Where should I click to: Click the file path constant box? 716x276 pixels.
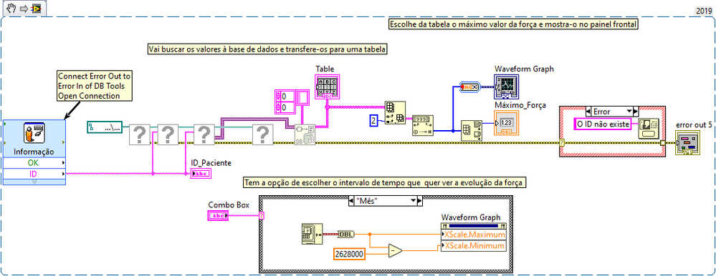tap(105, 128)
